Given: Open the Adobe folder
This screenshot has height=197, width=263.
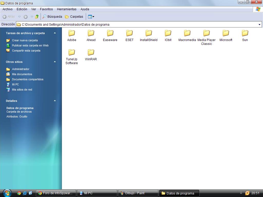Looking at the screenshot, I should [72, 35].
